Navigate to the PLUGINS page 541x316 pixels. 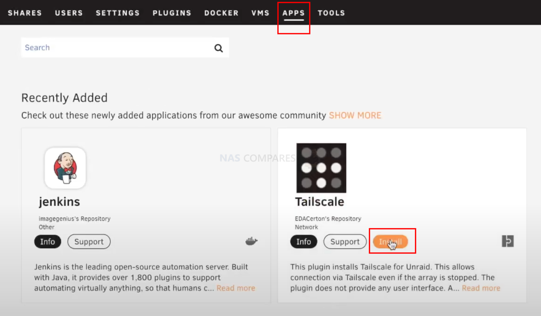point(172,13)
